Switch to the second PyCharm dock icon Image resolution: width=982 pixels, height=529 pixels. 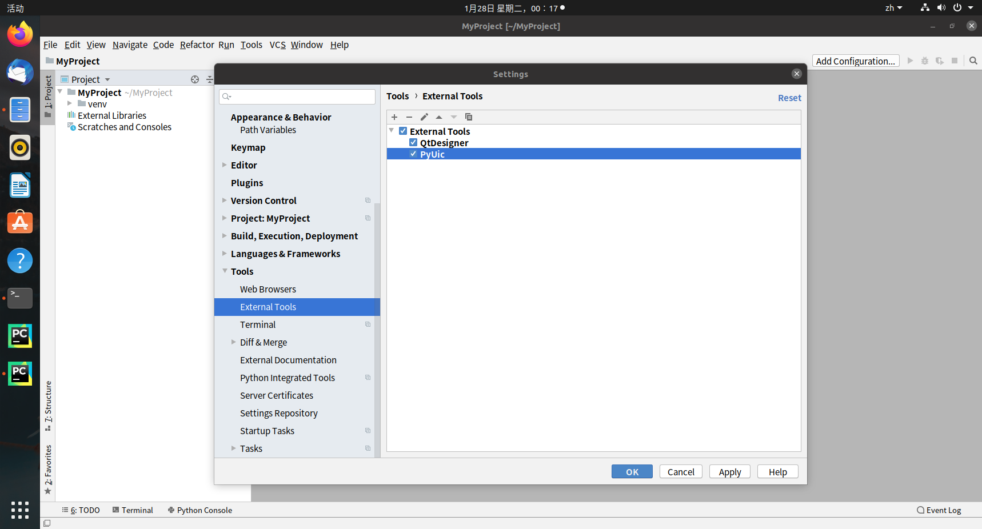pos(20,374)
